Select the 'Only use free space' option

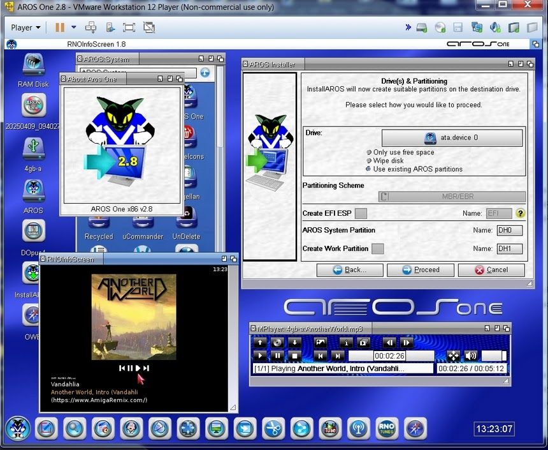point(369,153)
